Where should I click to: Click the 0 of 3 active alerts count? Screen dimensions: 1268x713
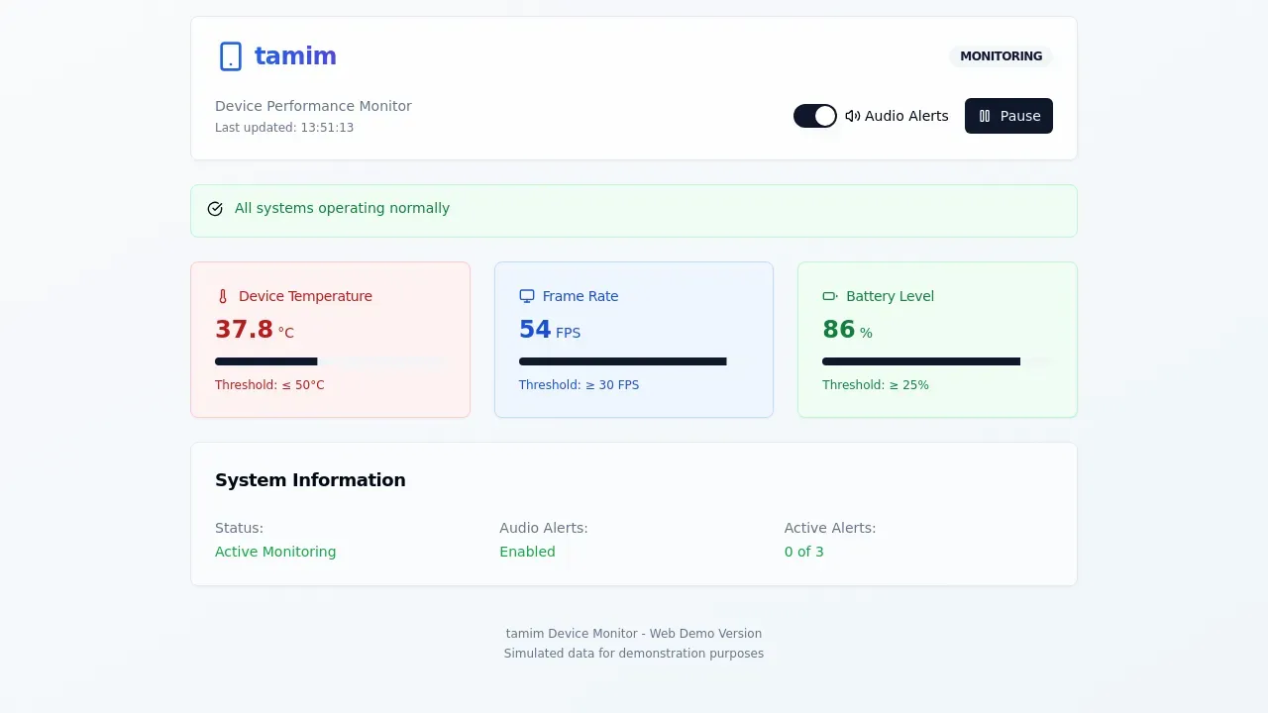804,552
